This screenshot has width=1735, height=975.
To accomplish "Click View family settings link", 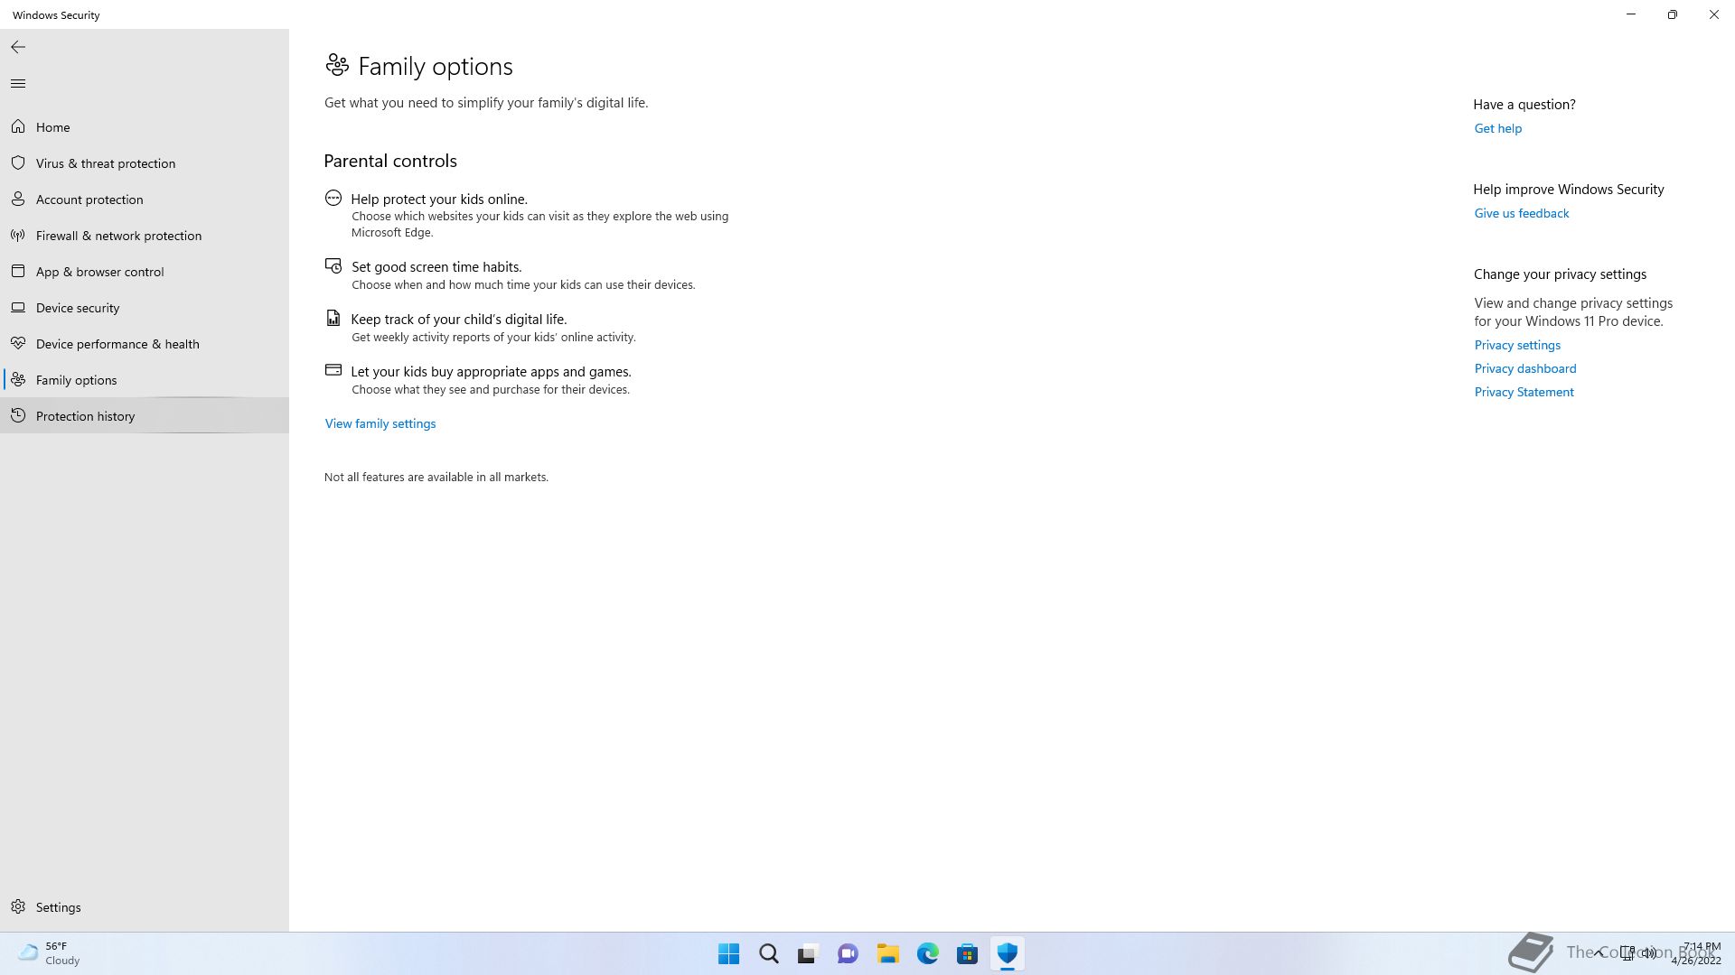I will click(380, 423).
